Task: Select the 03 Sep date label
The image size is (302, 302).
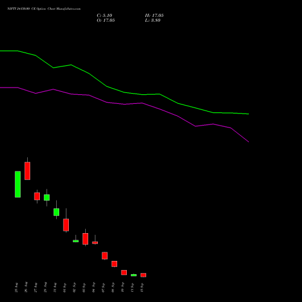Action: coord(84,288)
